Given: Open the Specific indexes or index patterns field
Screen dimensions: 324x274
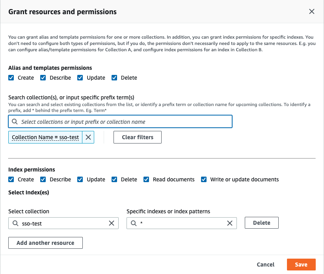Looking at the screenshot, I should pyautogui.click(x=181, y=223).
